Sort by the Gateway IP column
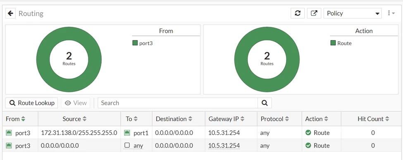The width and height of the screenshot is (403, 160). click(x=242, y=119)
